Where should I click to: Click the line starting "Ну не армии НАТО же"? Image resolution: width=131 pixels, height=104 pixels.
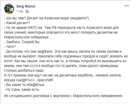pos(61,28)
